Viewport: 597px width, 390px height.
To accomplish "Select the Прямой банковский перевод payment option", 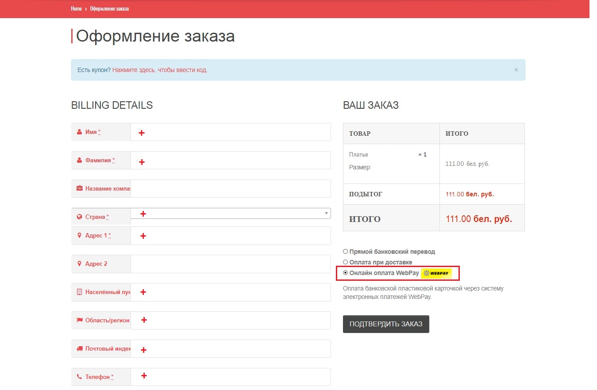I will pyautogui.click(x=345, y=251).
